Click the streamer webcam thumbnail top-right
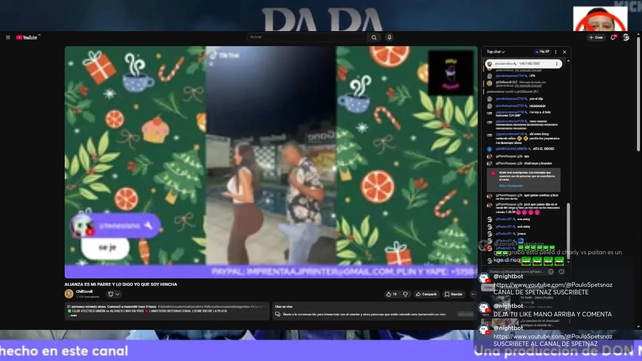 click(600, 19)
